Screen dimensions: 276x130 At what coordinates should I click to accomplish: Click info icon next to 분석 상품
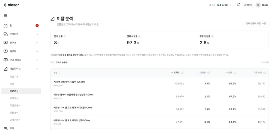[x=65, y=36]
